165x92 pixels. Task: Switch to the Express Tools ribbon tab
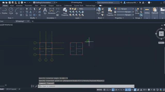[x=79, y=6]
